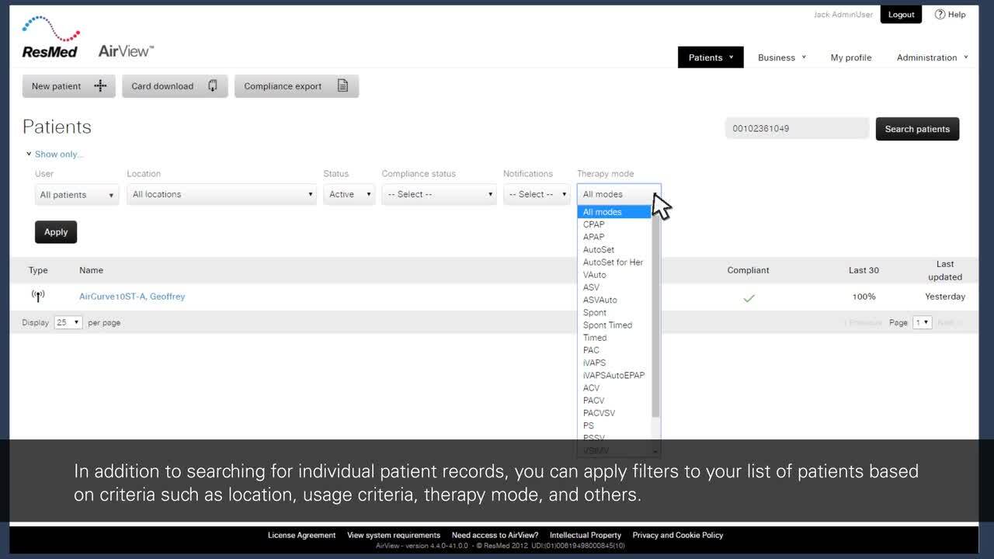Viewport: 994px width, 559px height.
Task: Select CPAP from therapy mode list
Action: 593,224
